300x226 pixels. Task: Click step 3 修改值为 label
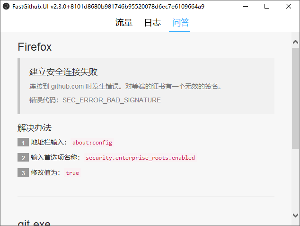coord(45,172)
